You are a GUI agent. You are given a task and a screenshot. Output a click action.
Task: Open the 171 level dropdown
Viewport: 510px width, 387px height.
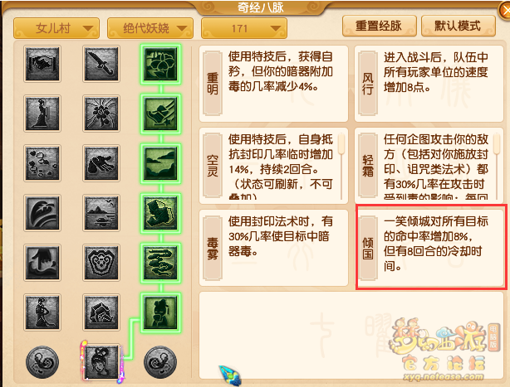click(244, 28)
